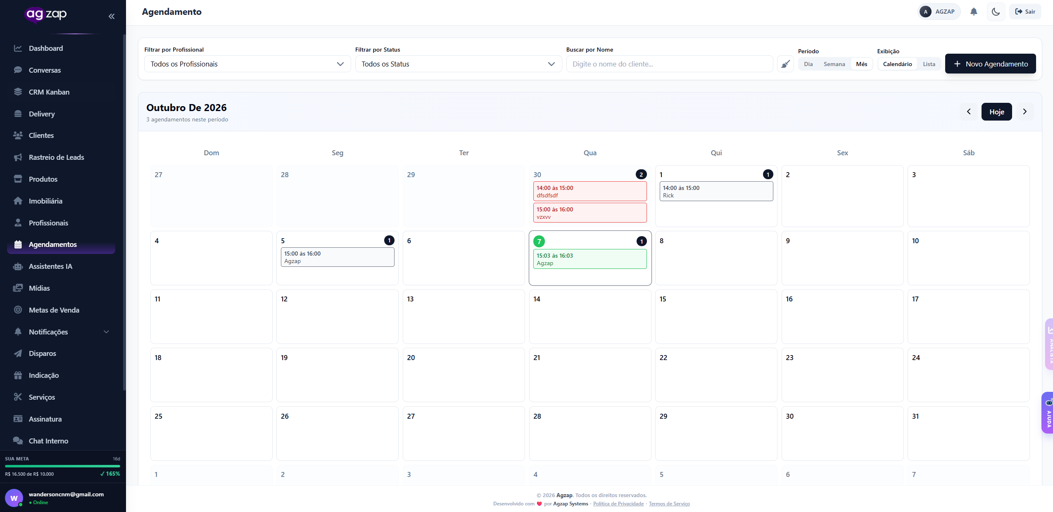Select the Agendamentos sidebar item
The width and height of the screenshot is (1053, 512).
[62, 244]
